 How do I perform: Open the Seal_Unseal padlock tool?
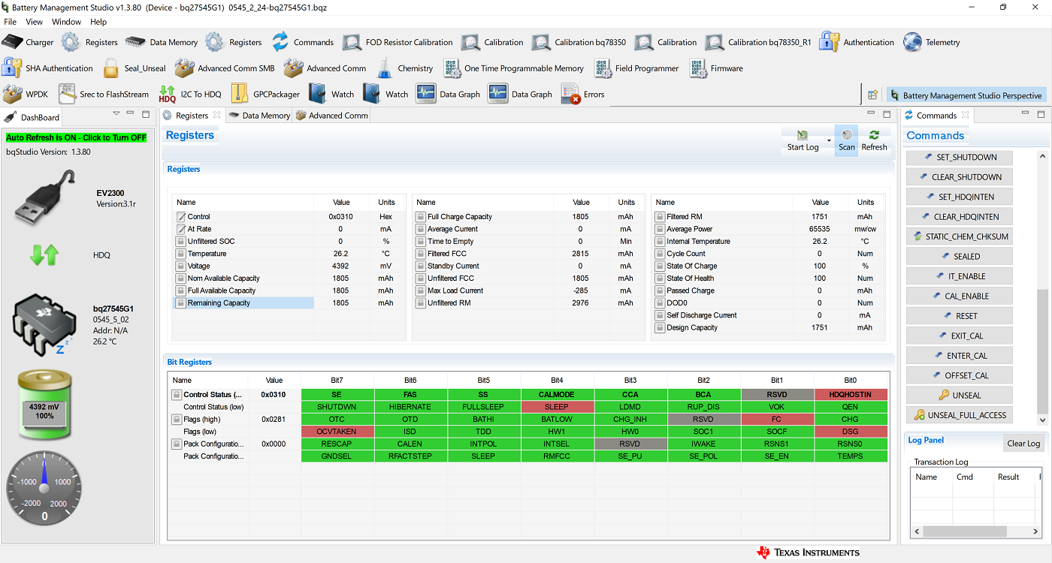coord(135,68)
